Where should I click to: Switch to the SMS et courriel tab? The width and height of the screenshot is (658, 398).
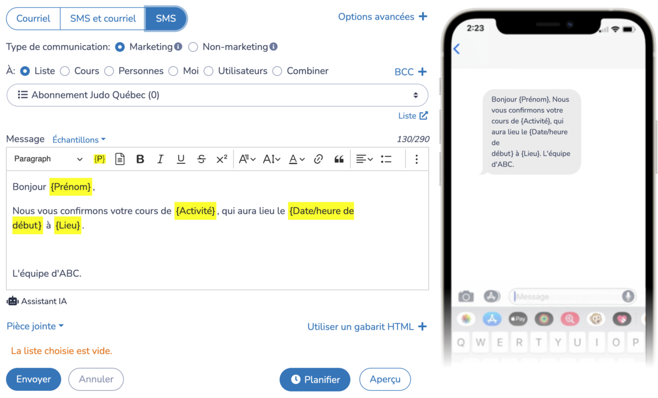(102, 18)
